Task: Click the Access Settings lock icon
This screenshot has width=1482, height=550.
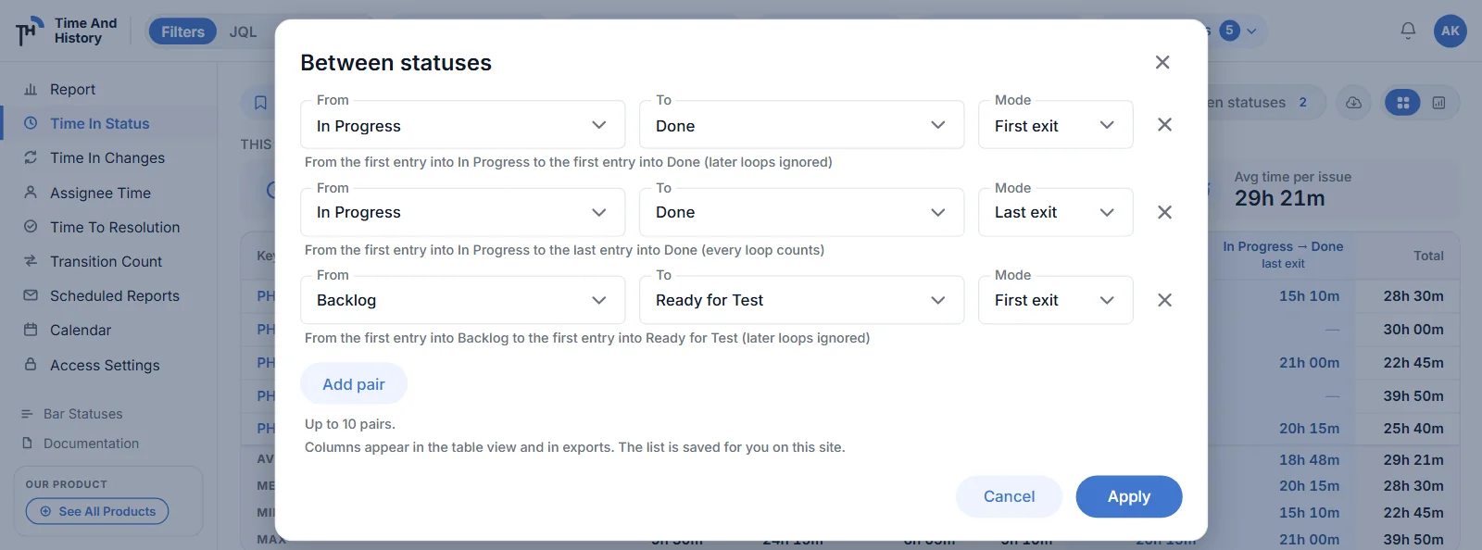Action: tap(31, 365)
